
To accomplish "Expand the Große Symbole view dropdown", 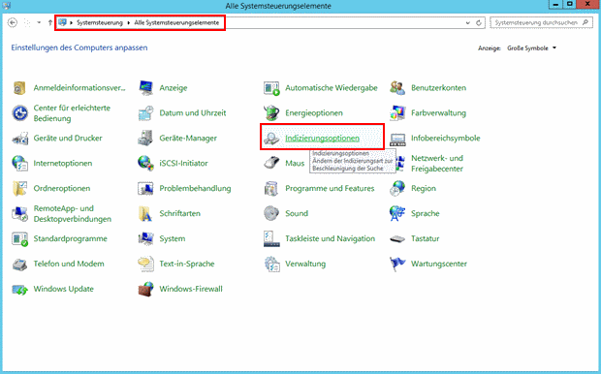I will 531,48.
